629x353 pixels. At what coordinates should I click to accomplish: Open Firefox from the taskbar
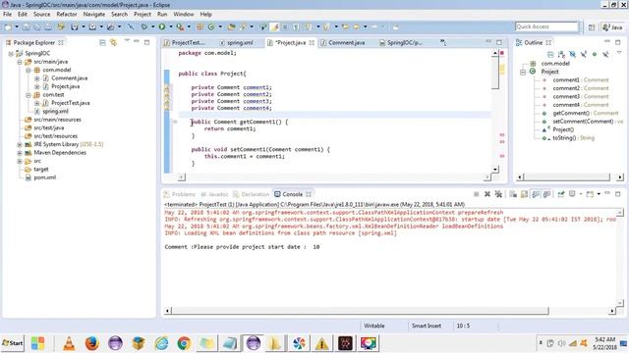[91, 343]
